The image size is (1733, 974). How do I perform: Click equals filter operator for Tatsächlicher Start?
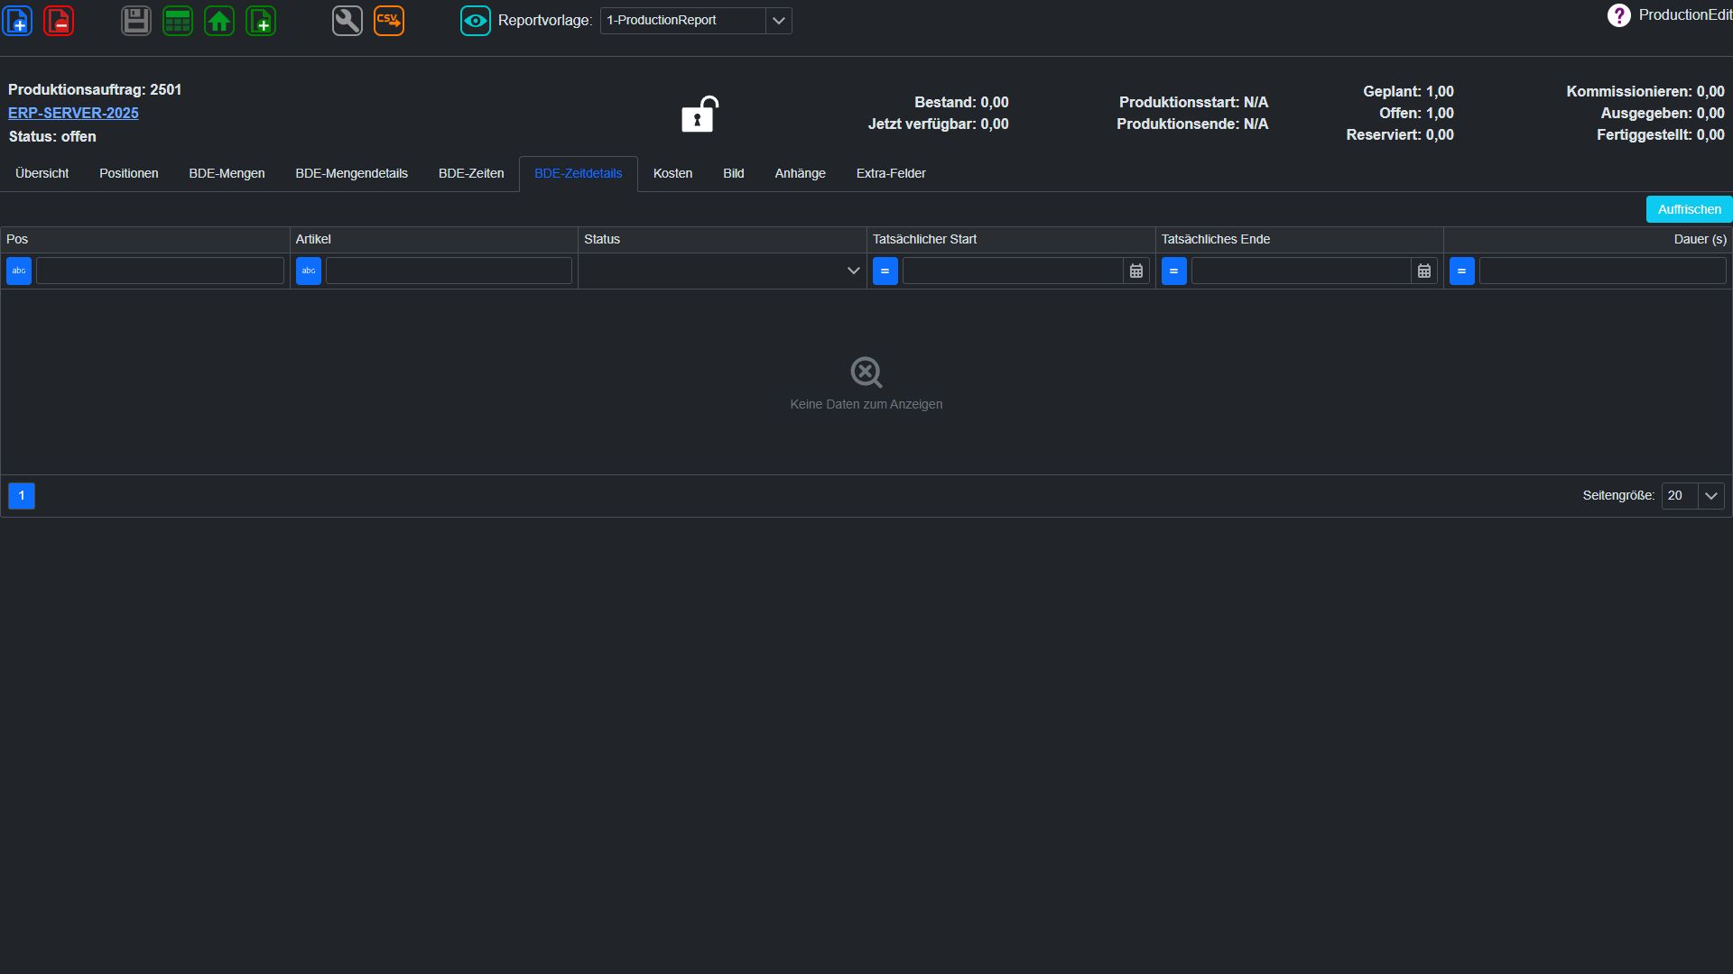point(885,271)
